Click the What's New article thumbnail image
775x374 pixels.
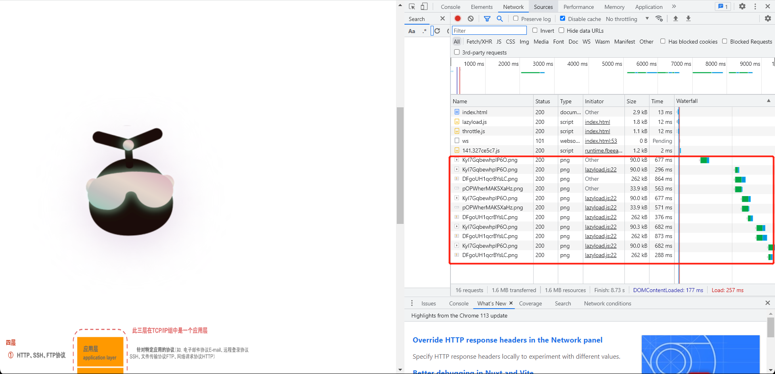tap(700, 354)
